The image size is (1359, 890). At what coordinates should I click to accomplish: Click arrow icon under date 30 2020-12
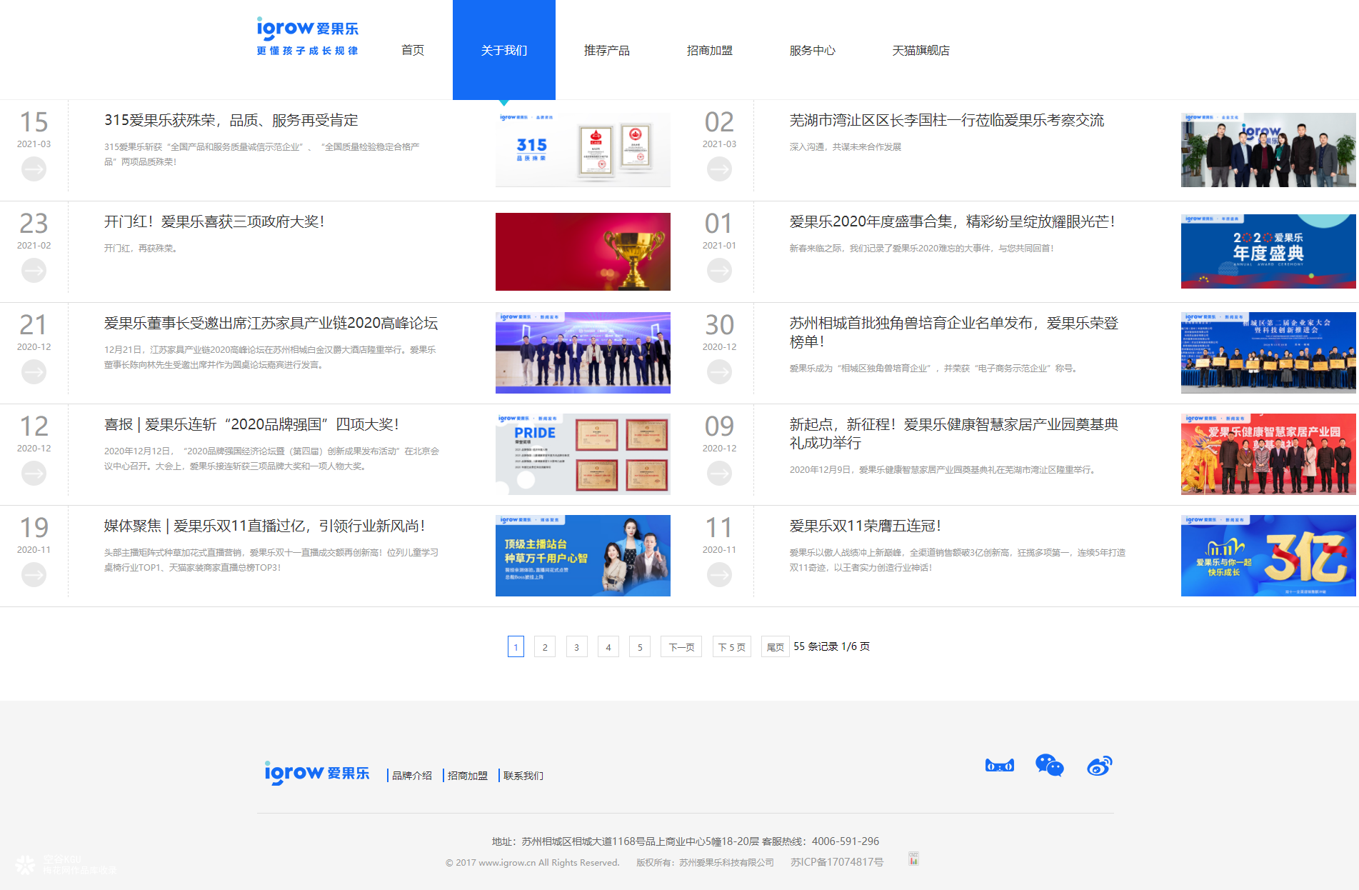coord(719,372)
